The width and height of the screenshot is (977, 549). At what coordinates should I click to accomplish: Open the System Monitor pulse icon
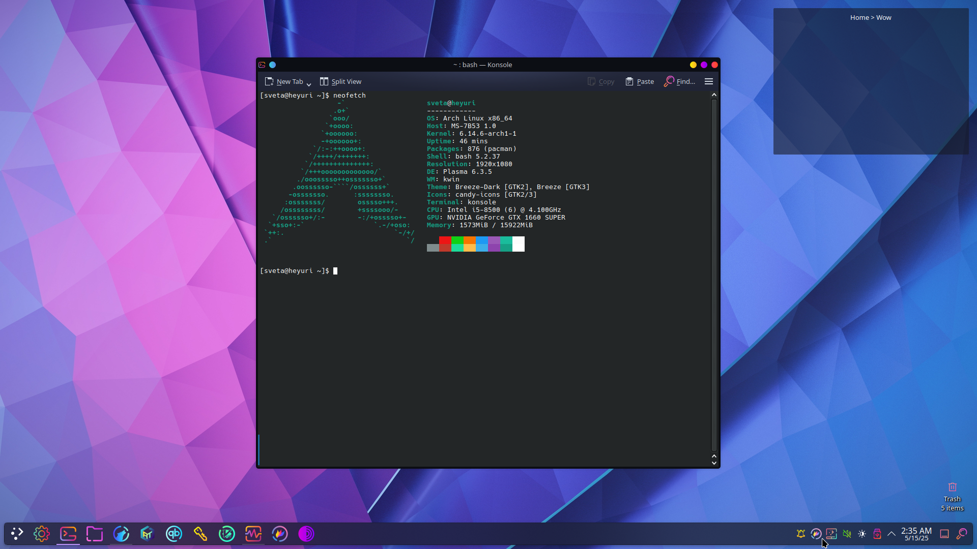coord(253,534)
